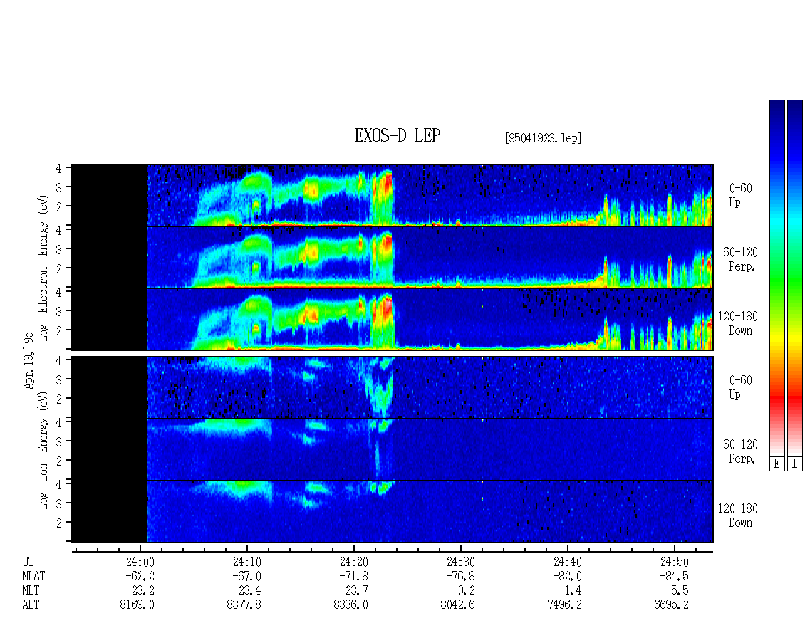
Task: Click the ion color scale bar above I
Action: (x=795, y=278)
